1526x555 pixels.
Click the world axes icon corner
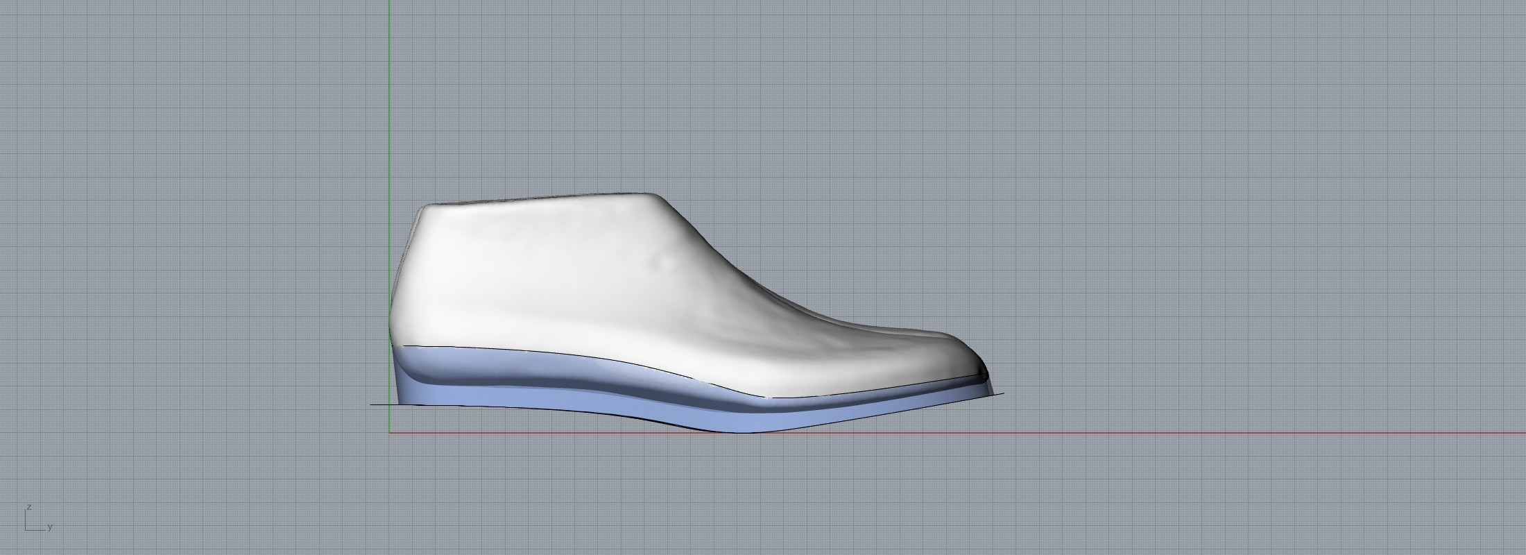pos(26,529)
